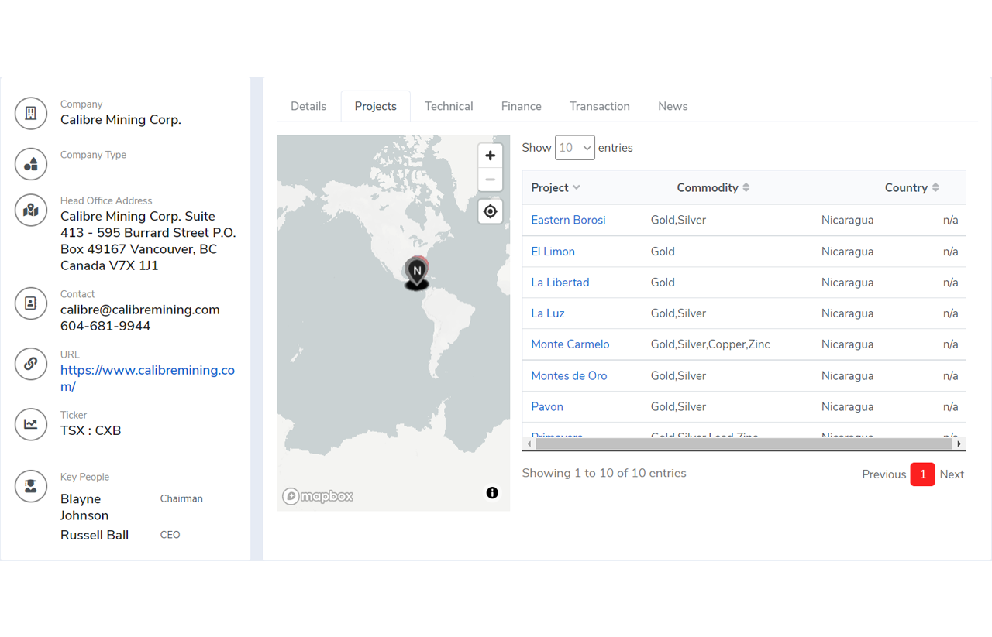
Task: Sort table by Country column
Action: (912, 188)
